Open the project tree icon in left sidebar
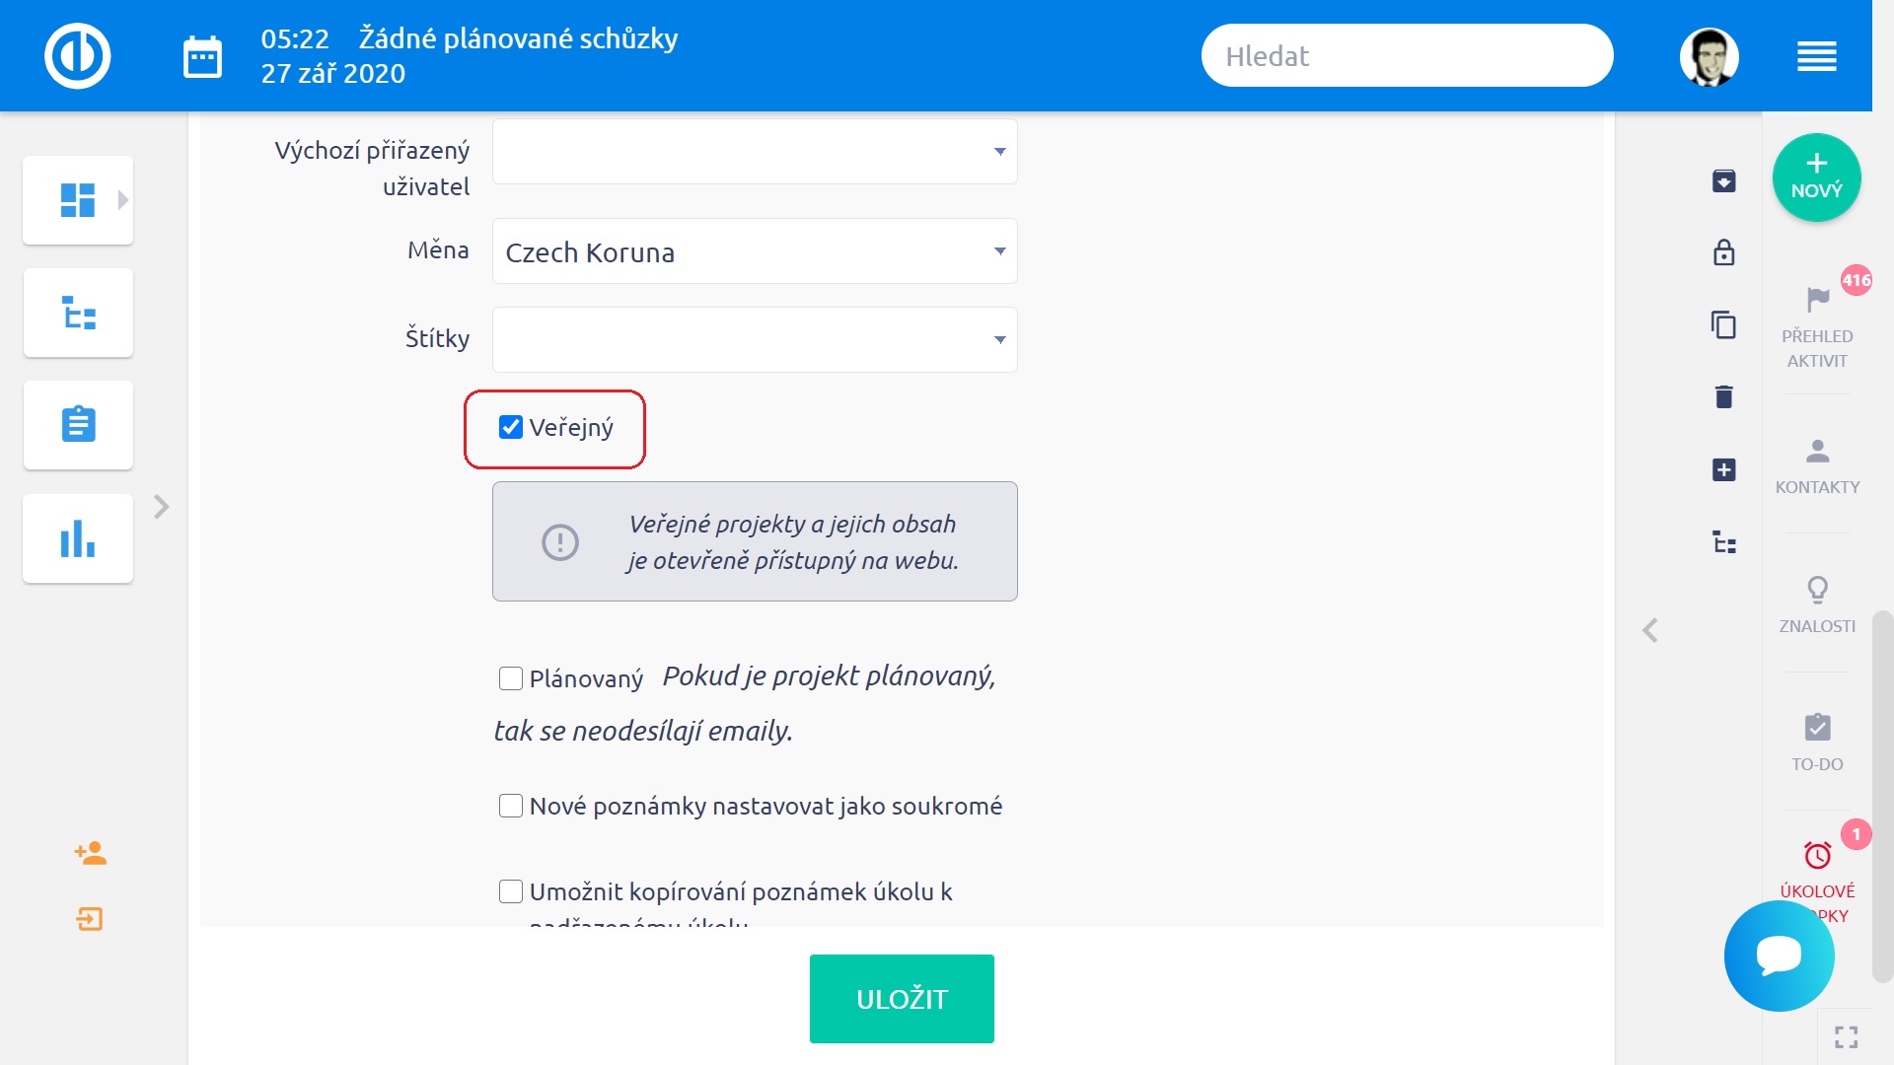1894x1065 pixels. [x=78, y=314]
